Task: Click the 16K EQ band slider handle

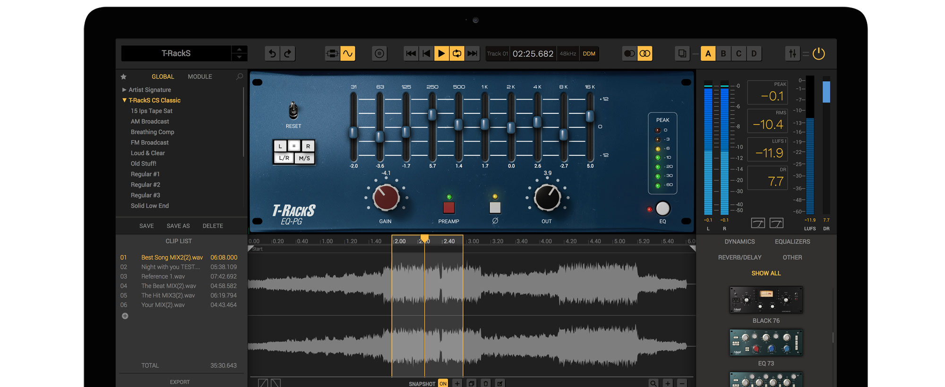Action: (590, 116)
